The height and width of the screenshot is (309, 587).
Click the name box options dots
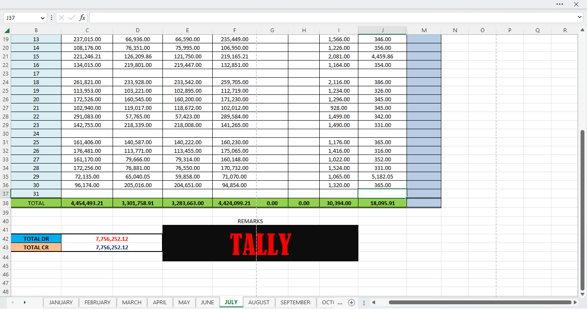[52, 18]
